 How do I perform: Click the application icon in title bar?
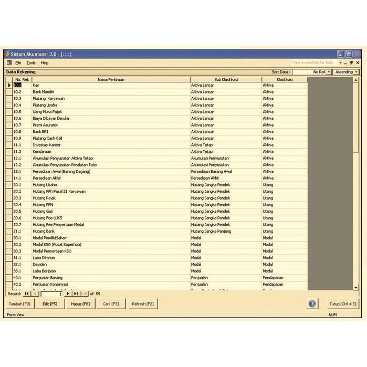pos(7,54)
